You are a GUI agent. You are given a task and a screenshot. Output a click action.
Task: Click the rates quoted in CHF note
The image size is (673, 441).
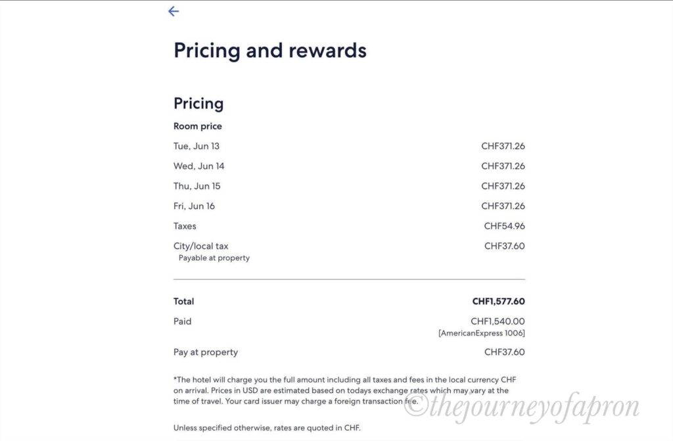(267, 428)
